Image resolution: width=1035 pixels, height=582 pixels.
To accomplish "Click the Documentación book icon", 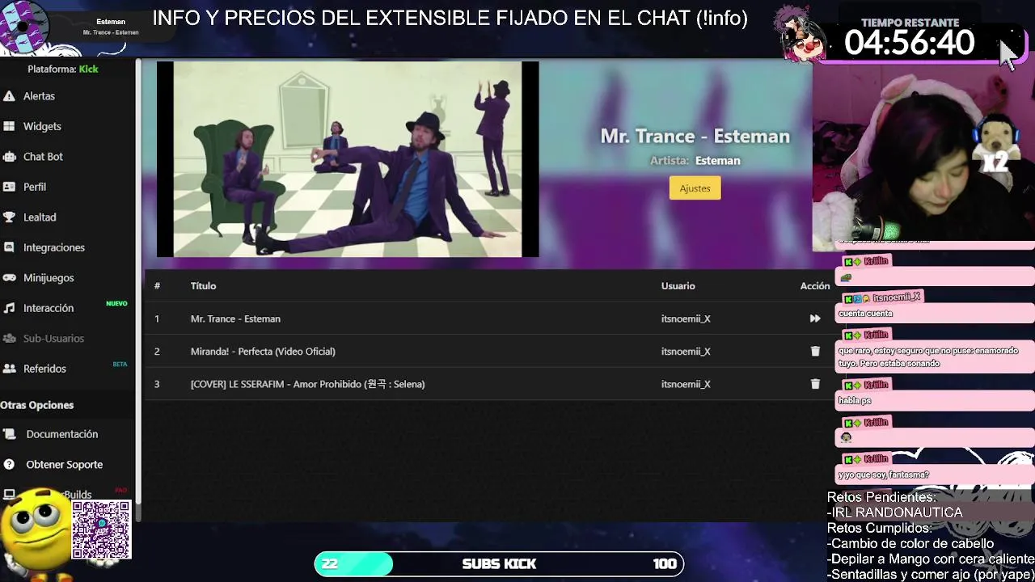I will pos(9,434).
